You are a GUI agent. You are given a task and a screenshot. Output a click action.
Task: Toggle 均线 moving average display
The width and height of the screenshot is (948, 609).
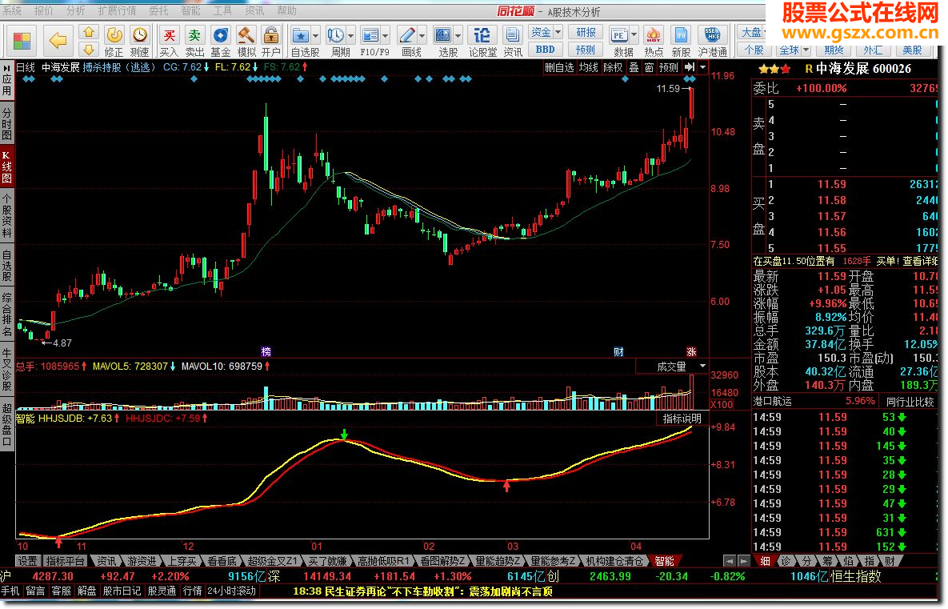click(588, 68)
